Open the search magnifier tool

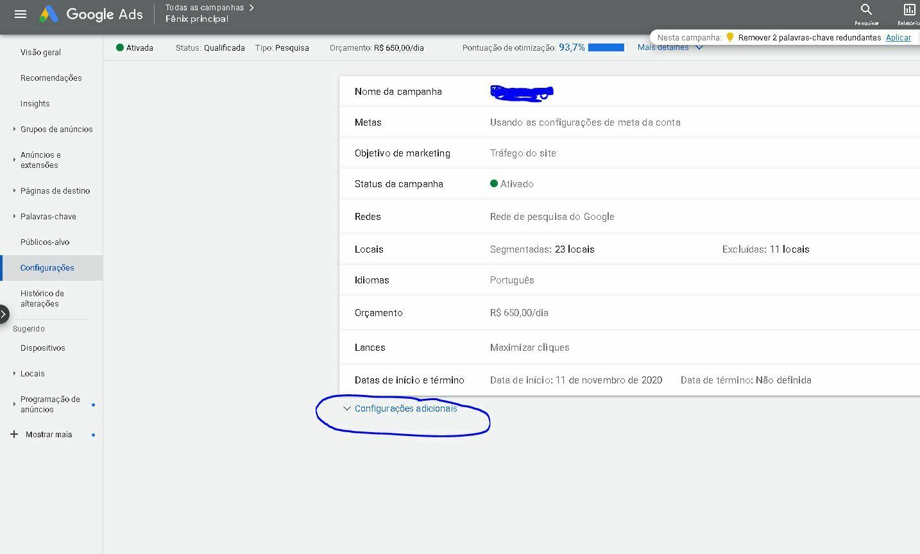(x=866, y=10)
